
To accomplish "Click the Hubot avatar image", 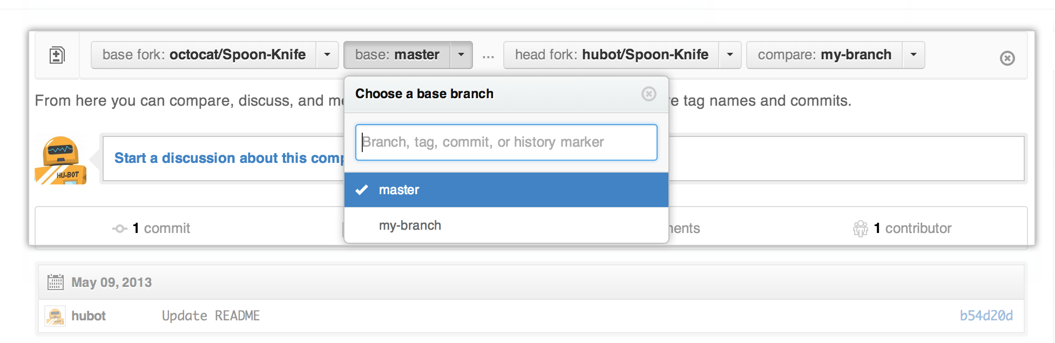I will pos(60,160).
